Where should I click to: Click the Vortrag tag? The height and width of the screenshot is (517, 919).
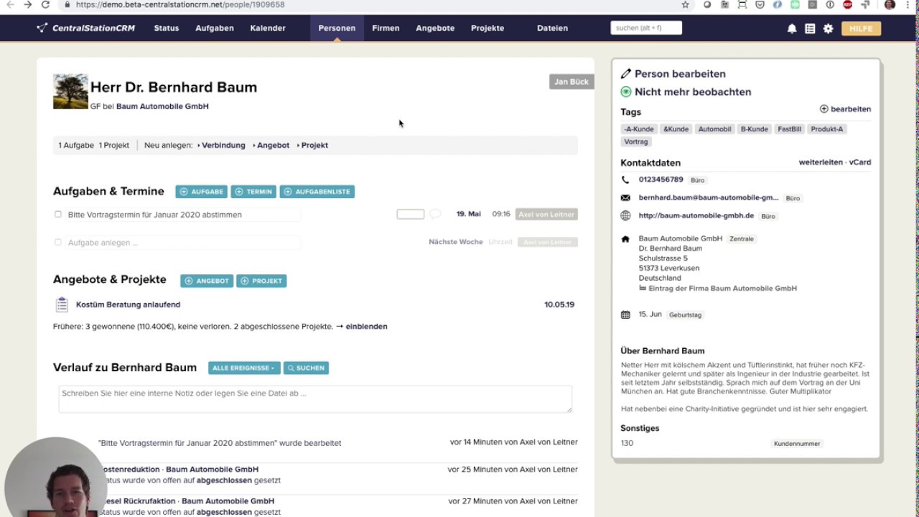[636, 142]
